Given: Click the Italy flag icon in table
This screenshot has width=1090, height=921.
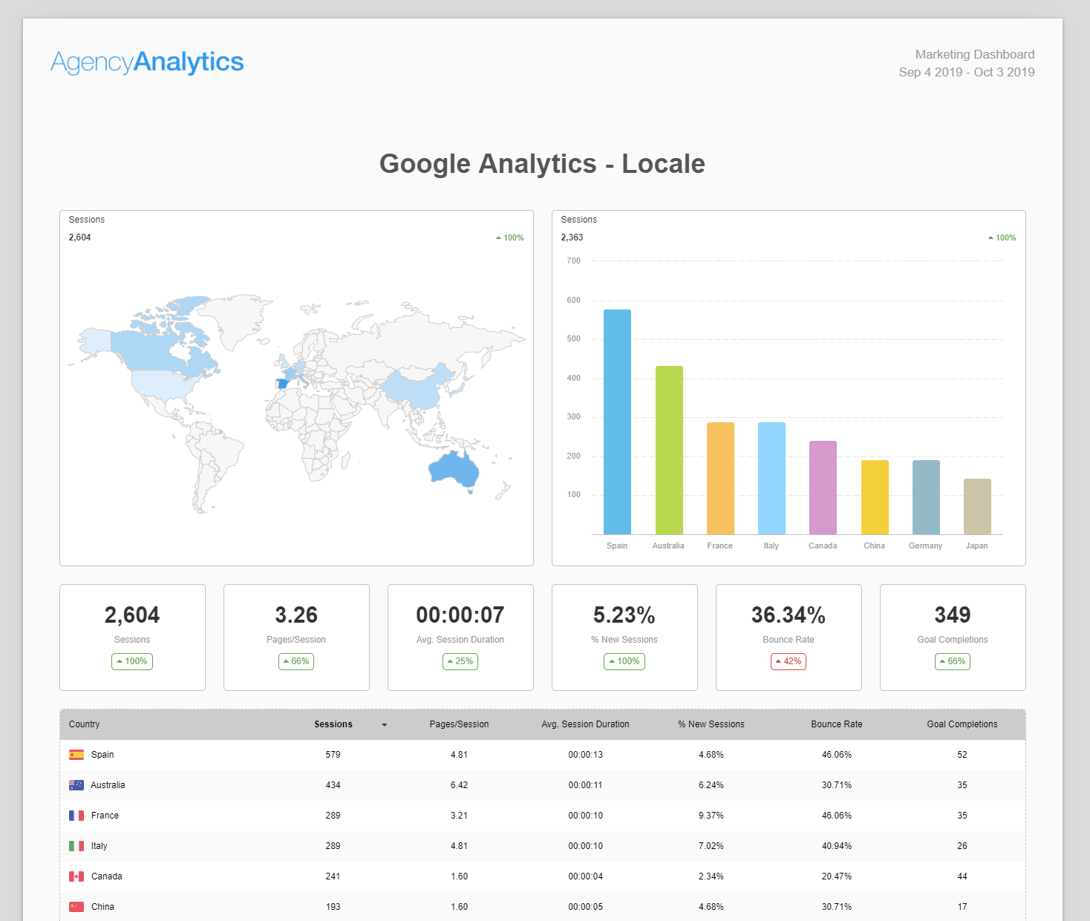Looking at the screenshot, I should tap(76, 846).
